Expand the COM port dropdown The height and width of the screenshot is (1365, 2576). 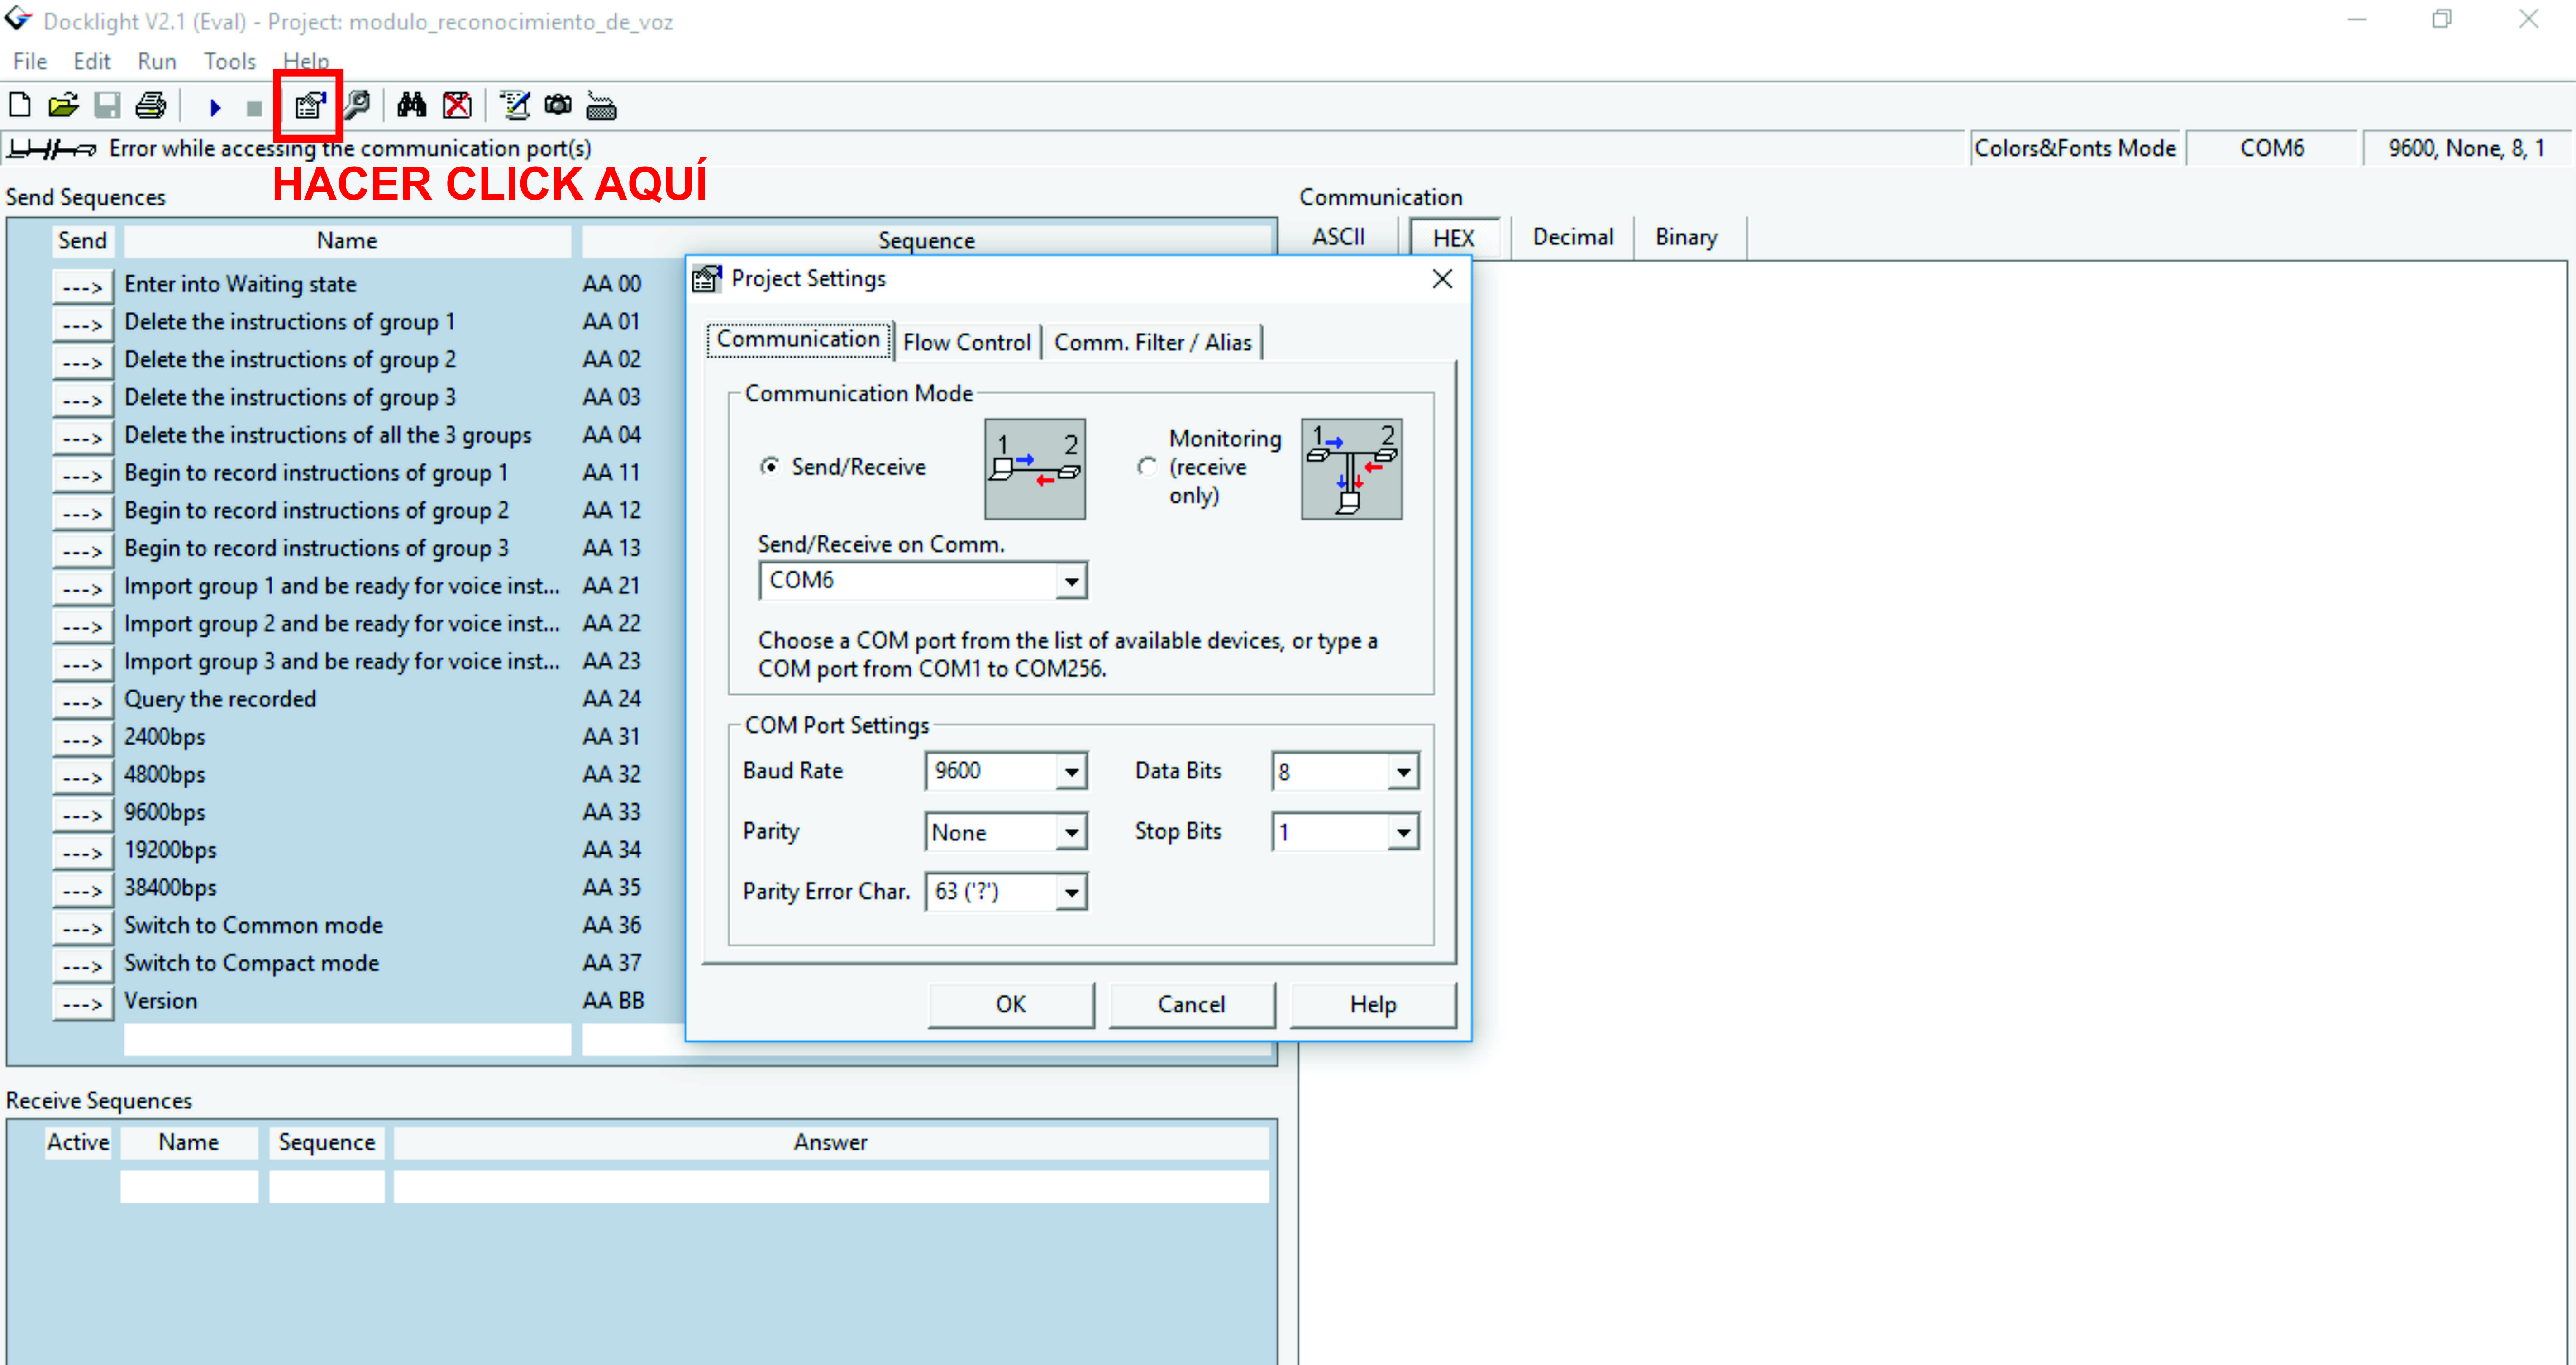click(x=1071, y=581)
